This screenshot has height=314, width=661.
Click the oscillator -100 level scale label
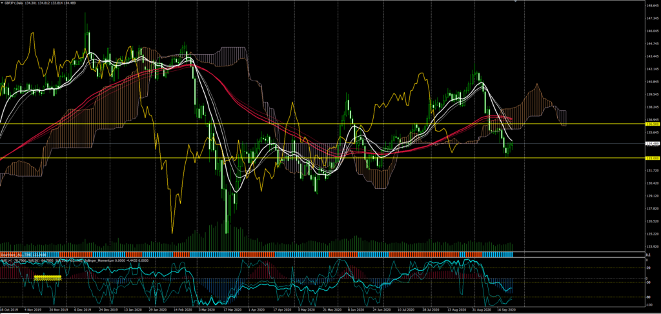(649, 304)
